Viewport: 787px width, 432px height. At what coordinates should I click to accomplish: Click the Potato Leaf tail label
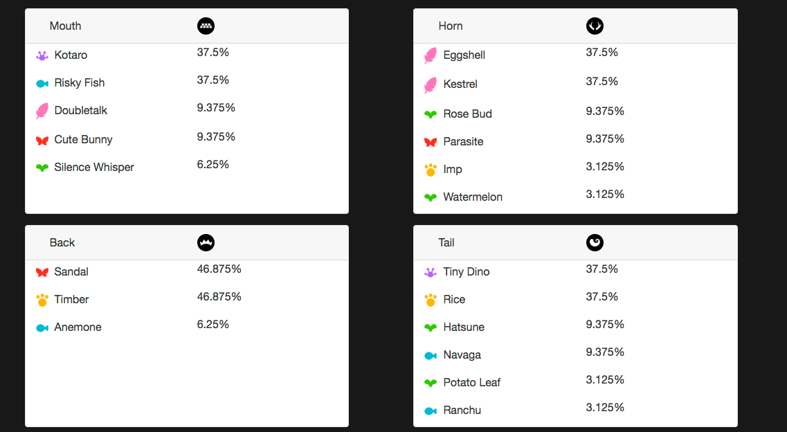(x=471, y=383)
